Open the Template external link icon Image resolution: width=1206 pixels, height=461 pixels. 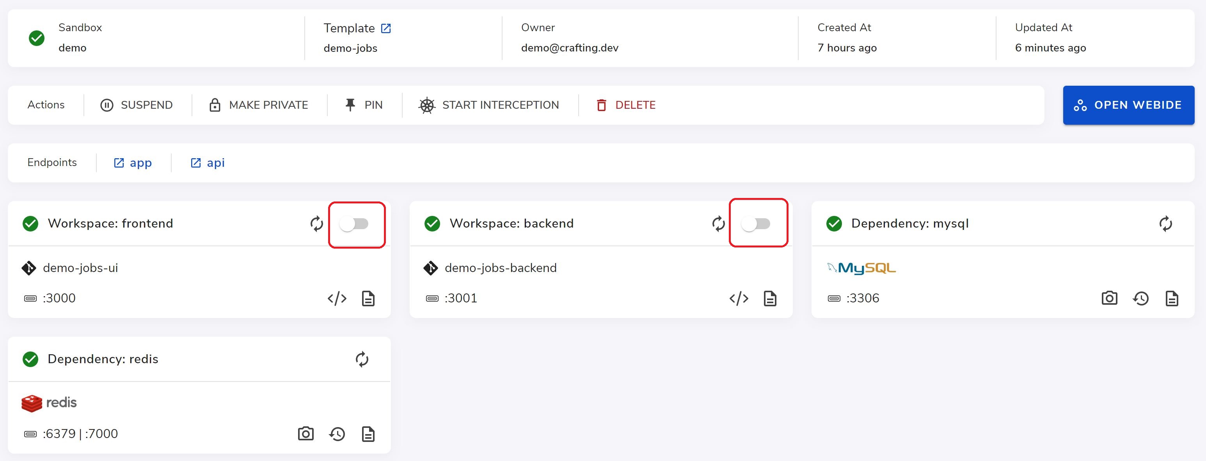click(x=386, y=28)
